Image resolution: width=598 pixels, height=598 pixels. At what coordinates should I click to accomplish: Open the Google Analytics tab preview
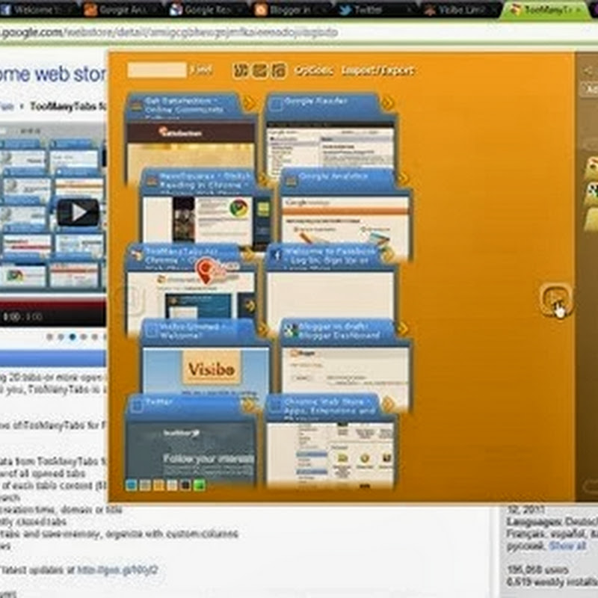pyautogui.click(x=345, y=219)
